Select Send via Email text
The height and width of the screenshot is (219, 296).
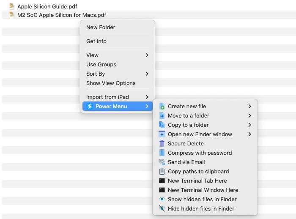(x=186, y=162)
